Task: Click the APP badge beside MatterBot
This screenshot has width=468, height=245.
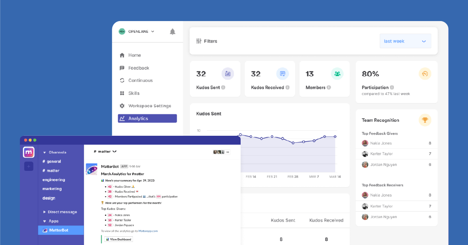Action: [124, 166]
